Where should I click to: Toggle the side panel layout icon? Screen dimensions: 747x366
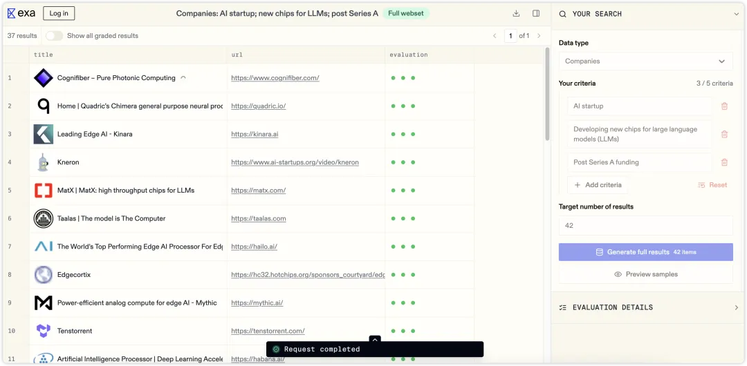[536, 13]
